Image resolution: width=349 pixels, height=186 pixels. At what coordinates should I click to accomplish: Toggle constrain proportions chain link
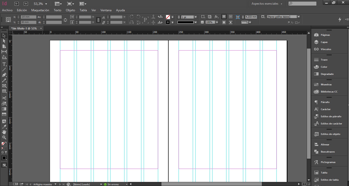tap(98, 20)
